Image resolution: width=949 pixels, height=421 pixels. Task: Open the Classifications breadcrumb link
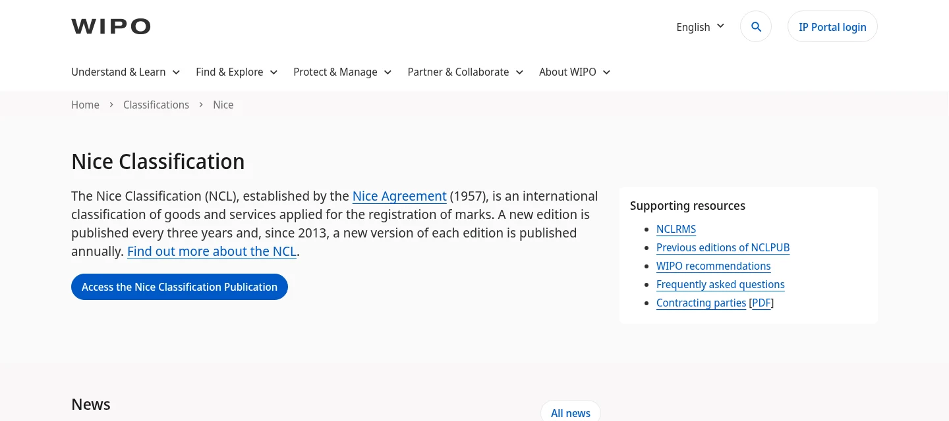(x=156, y=105)
